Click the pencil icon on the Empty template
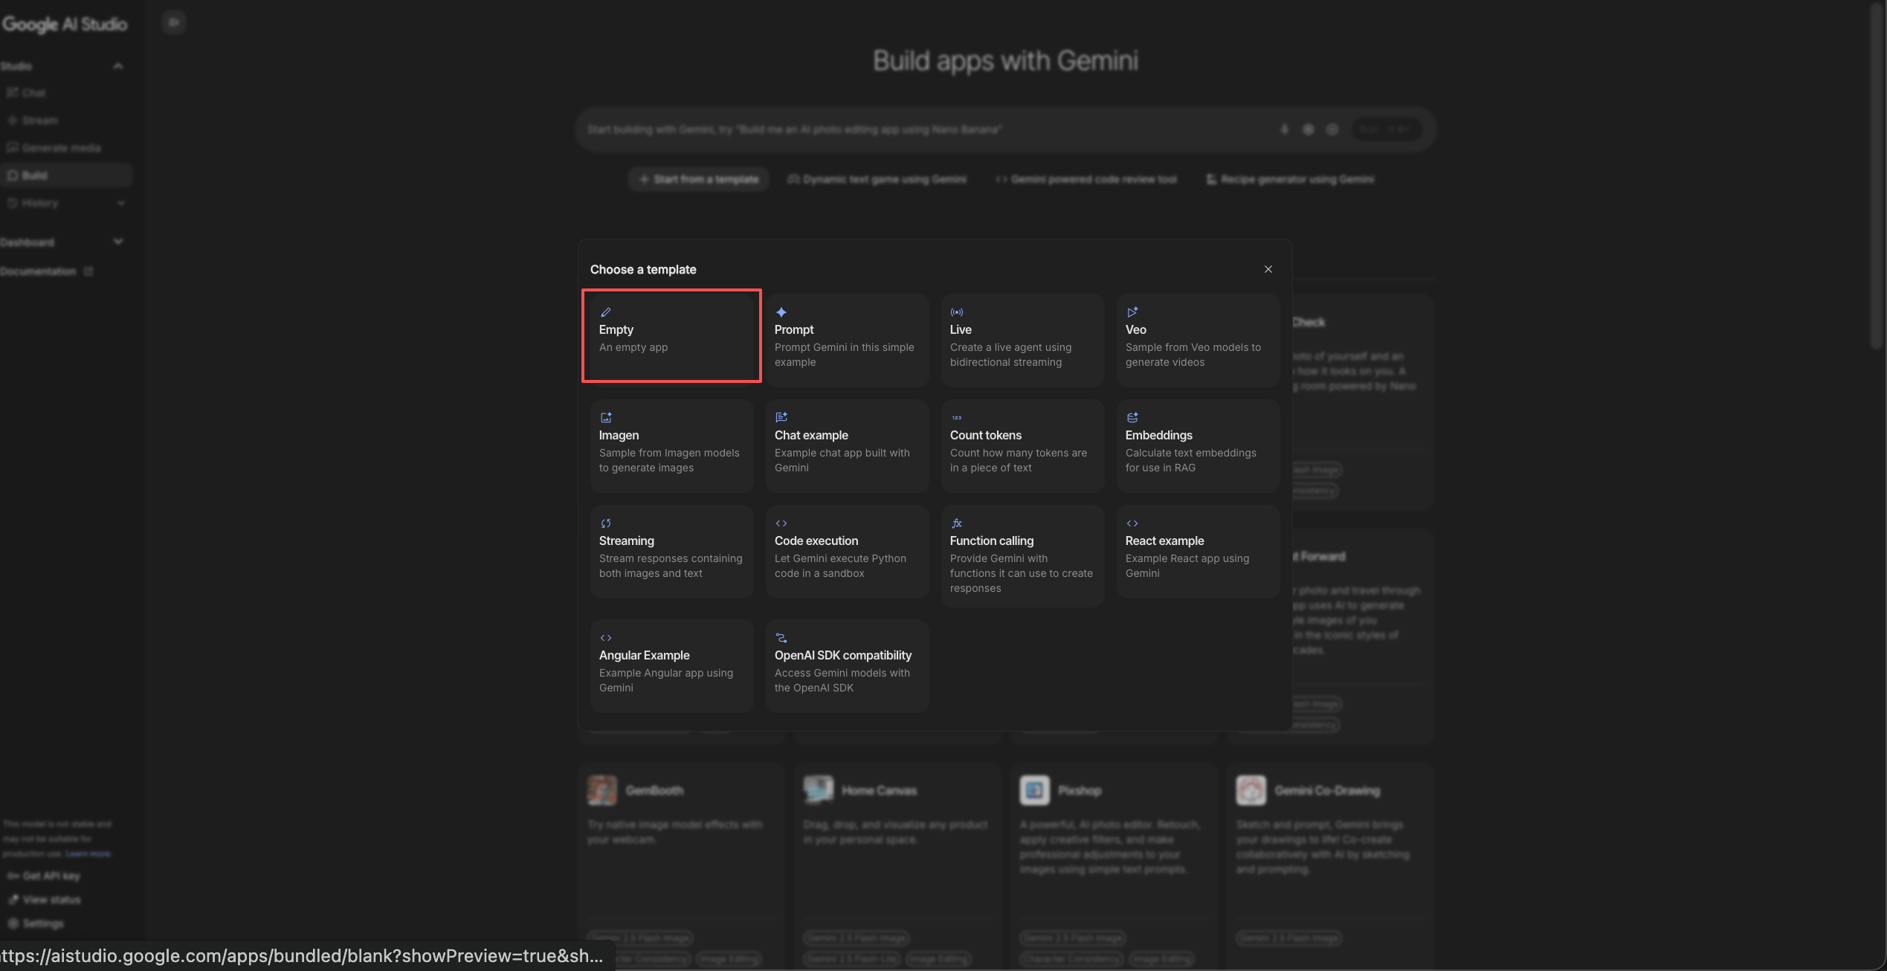This screenshot has width=1887, height=971. 606,312
